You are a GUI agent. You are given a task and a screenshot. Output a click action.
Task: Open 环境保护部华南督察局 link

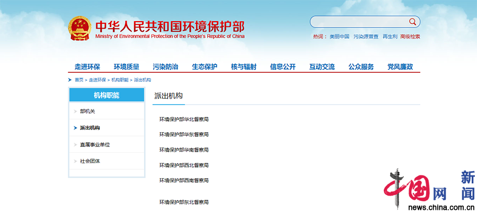(184, 150)
